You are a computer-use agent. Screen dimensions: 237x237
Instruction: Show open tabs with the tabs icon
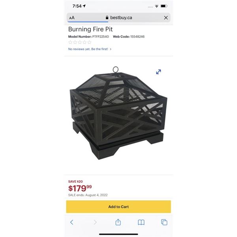point(164,222)
